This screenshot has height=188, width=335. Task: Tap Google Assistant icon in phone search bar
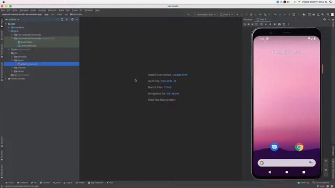click(311, 162)
